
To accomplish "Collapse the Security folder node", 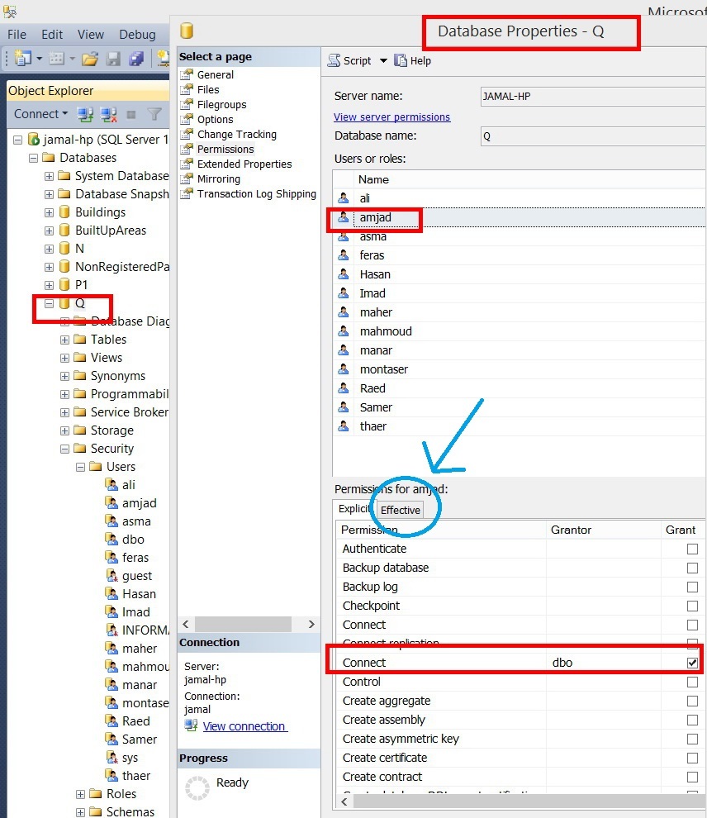I will (x=64, y=449).
